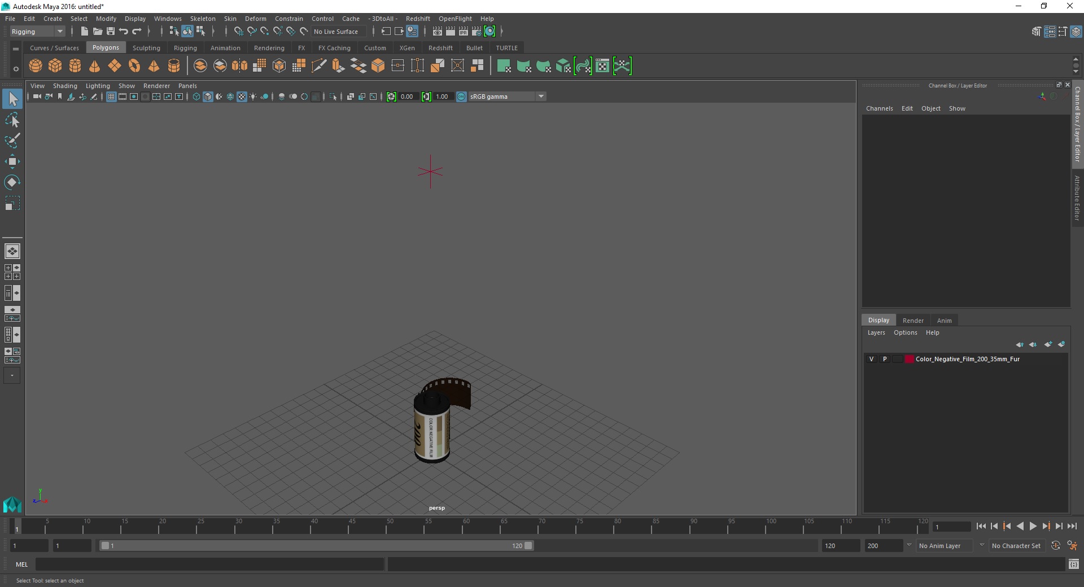Toggle snap to grids
The image size is (1084, 587).
coord(239,32)
